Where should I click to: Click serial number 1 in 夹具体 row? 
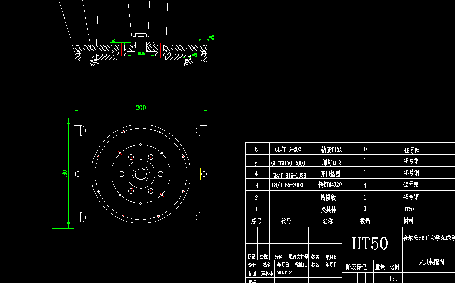click(x=257, y=209)
